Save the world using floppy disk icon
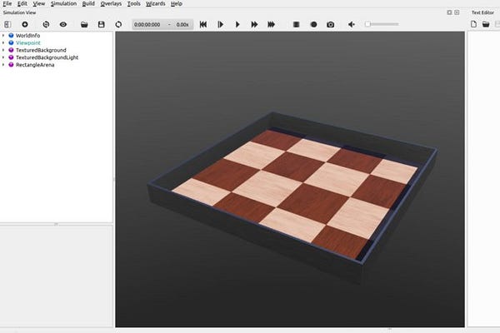The image size is (500, 333). (x=102, y=24)
